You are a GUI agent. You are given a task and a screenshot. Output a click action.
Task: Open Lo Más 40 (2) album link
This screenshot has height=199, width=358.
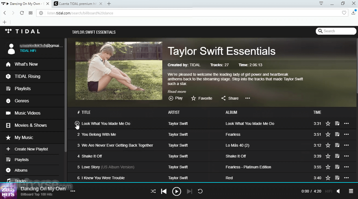(237, 145)
